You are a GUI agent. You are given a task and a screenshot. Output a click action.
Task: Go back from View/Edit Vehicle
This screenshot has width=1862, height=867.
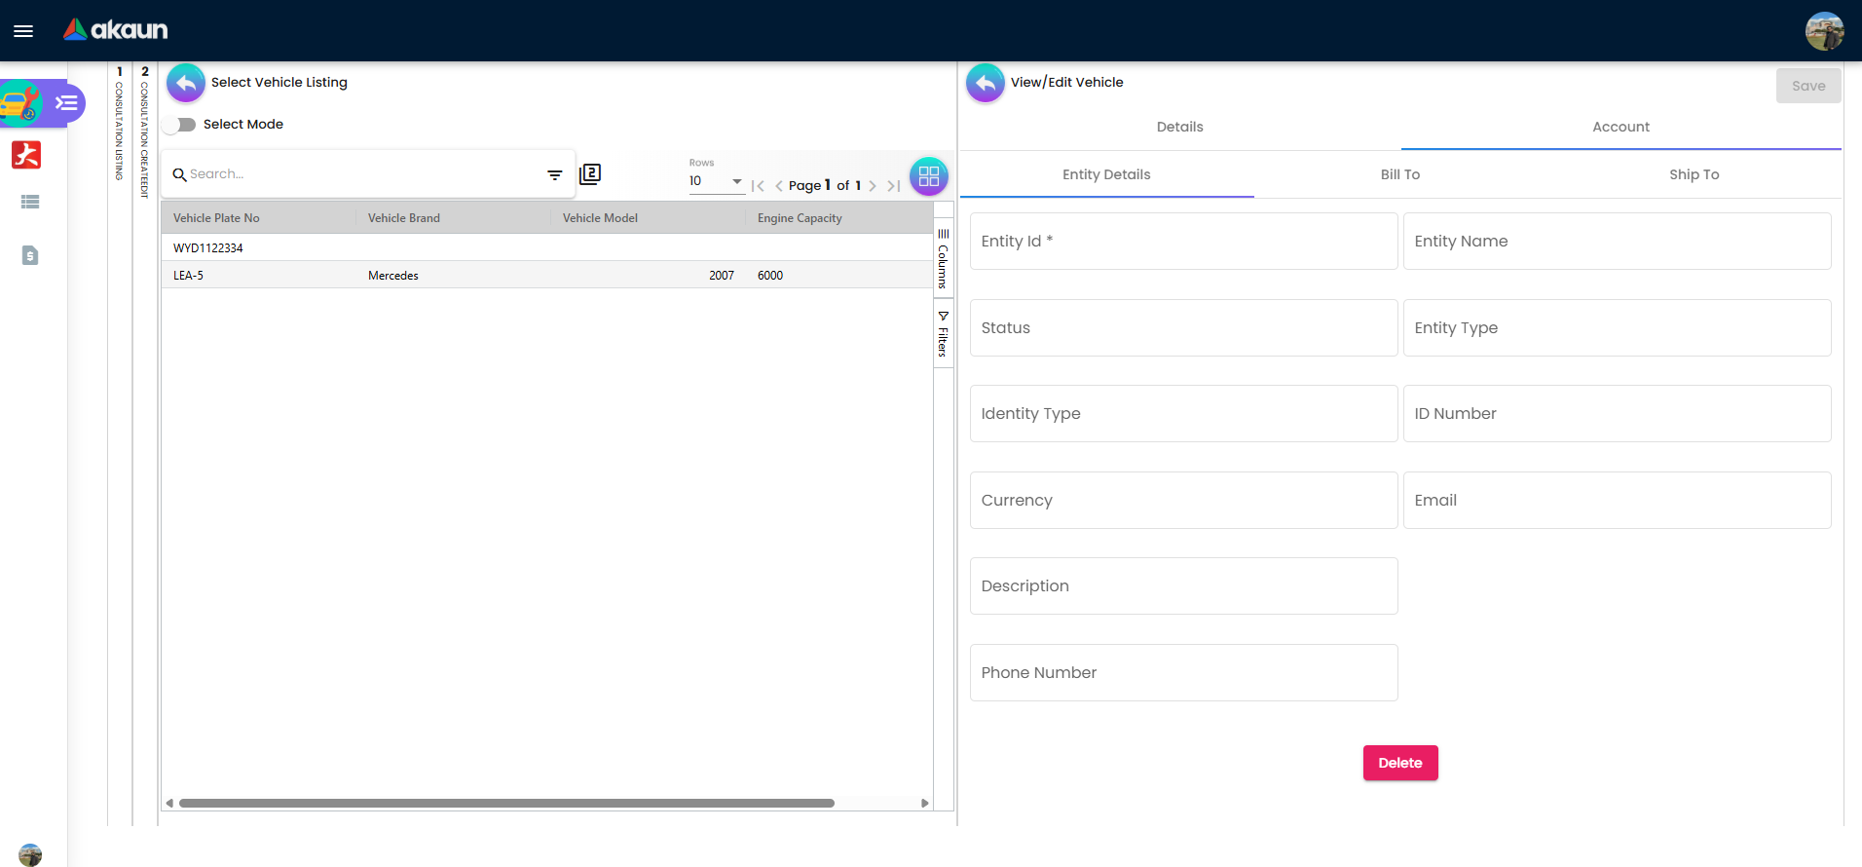tap(986, 83)
